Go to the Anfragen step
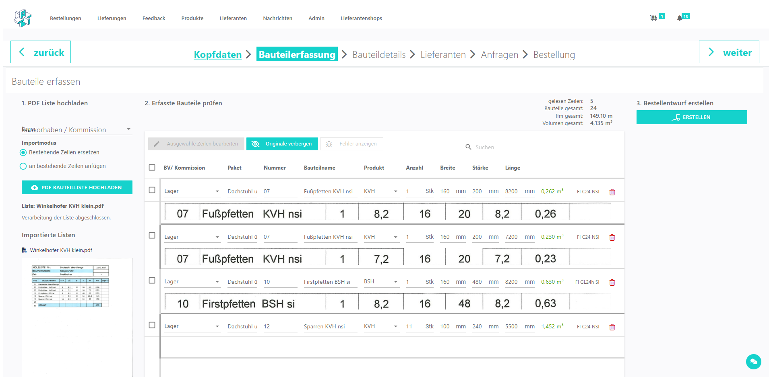The width and height of the screenshot is (769, 377). click(x=500, y=55)
